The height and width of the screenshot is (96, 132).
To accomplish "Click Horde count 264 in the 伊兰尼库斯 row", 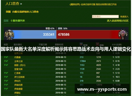I will [98, 77].
